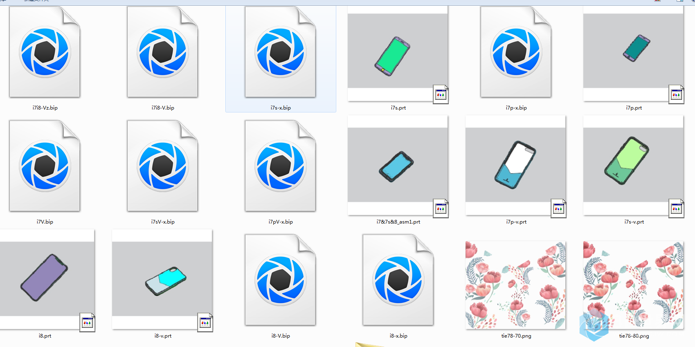695x347 pixels.
Task: Select the white-blue case thumbnail of i7p-v.prt
Action: tap(516, 165)
